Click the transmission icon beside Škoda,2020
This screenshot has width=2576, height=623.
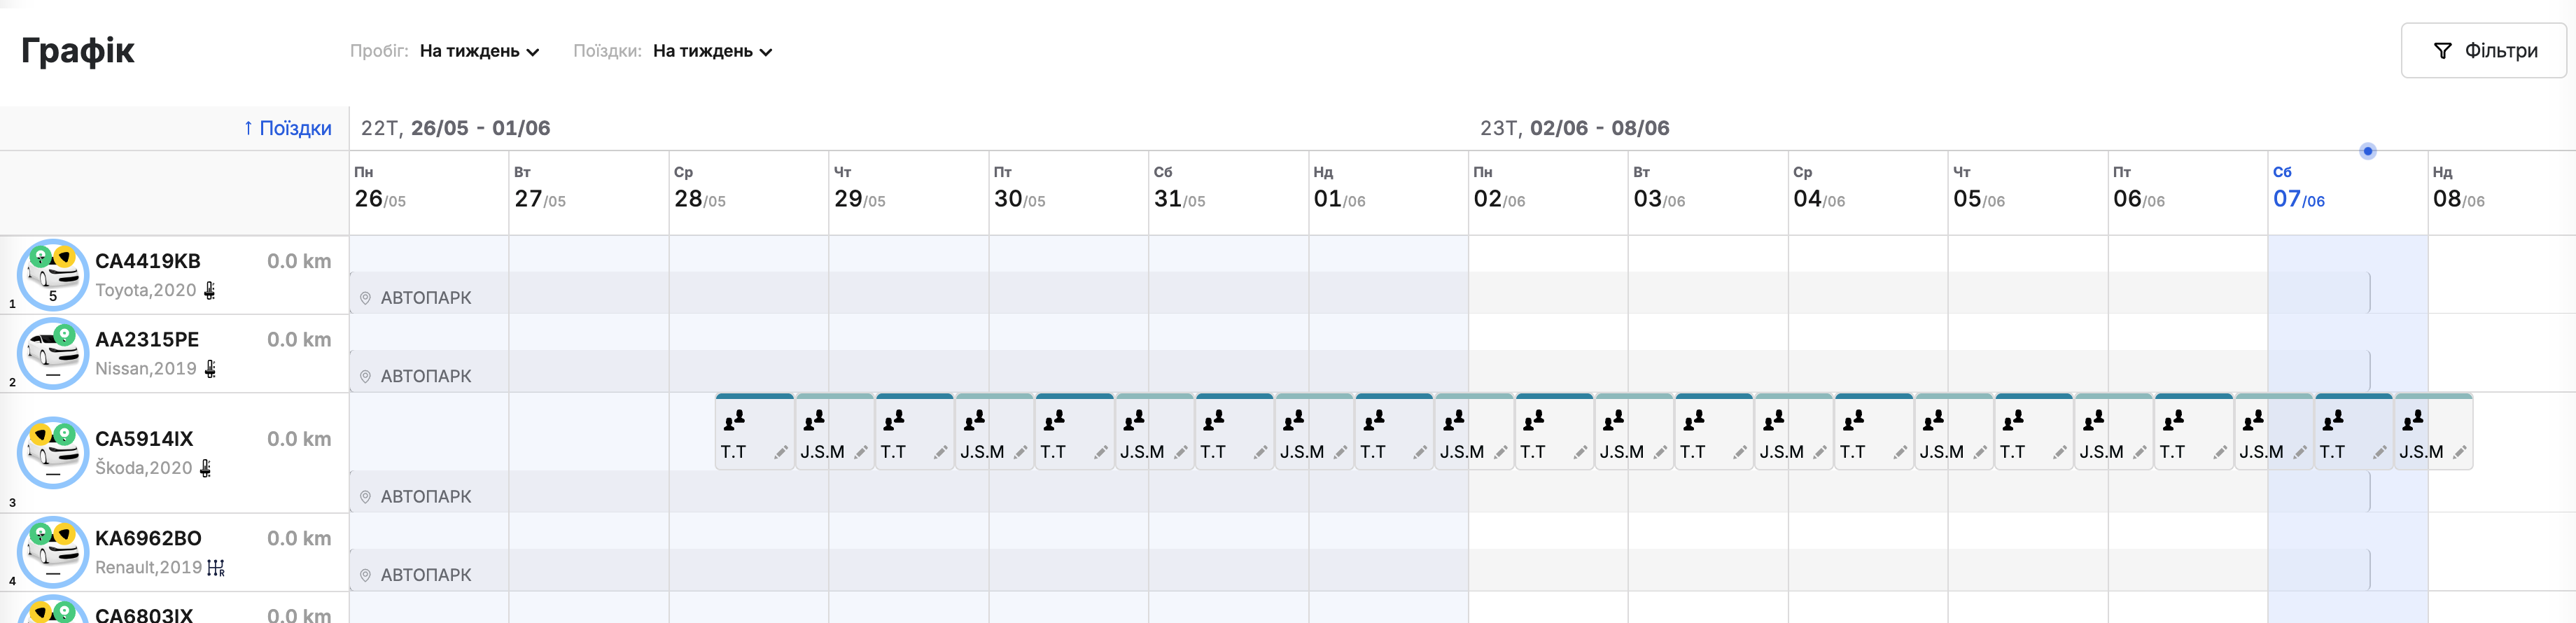[x=206, y=468]
